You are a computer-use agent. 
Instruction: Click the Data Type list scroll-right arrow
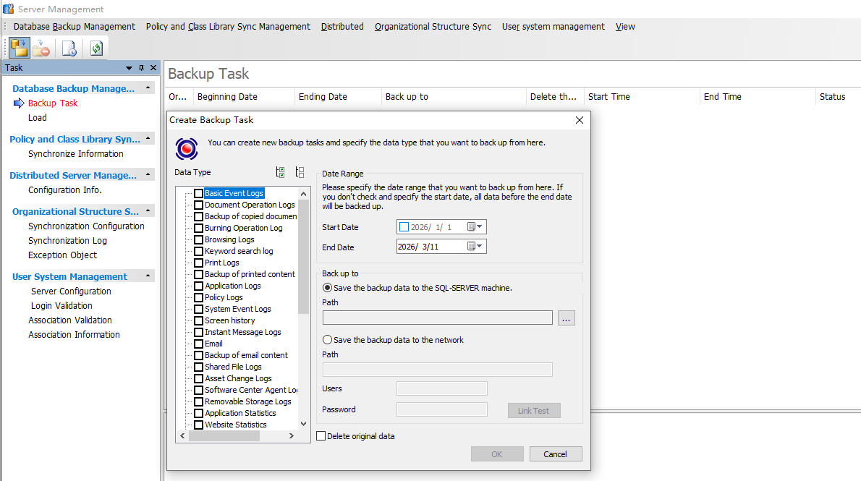point(292,436)
